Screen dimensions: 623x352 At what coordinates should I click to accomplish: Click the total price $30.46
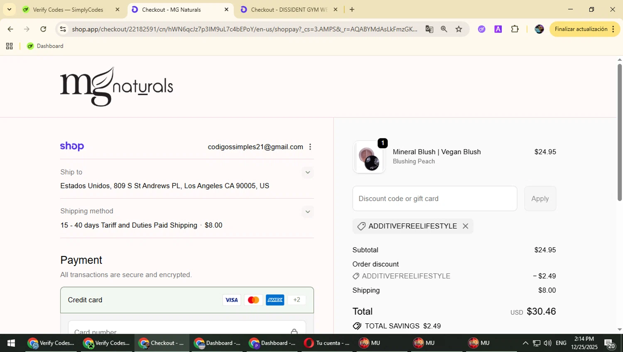tap(541, 312)
